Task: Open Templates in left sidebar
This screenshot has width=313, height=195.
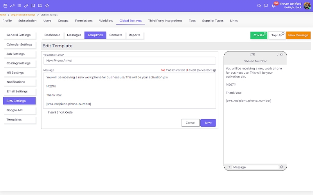Action: (x=20, y=120)
